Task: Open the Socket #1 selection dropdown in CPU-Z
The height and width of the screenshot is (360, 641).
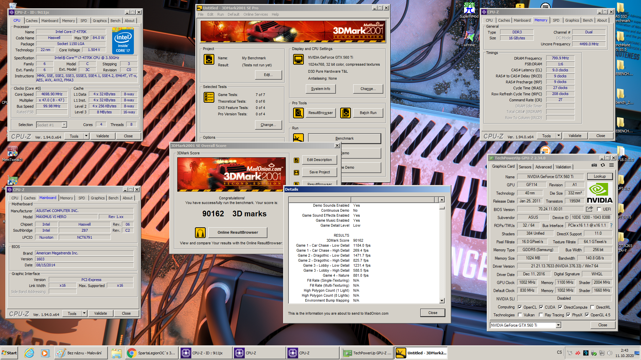Action: click(x=64, y=125)
